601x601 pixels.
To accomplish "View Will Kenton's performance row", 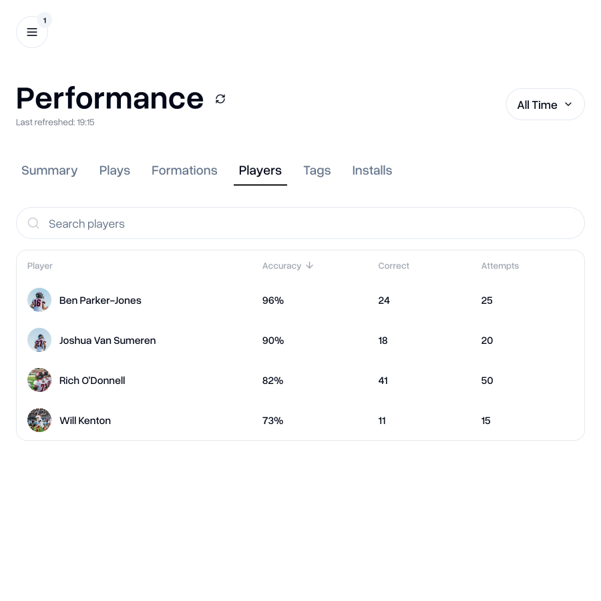I will tap(85, 420).
